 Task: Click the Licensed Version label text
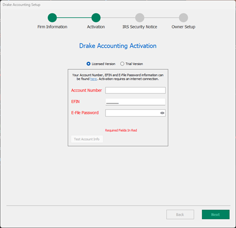click(x=103, y=64)
